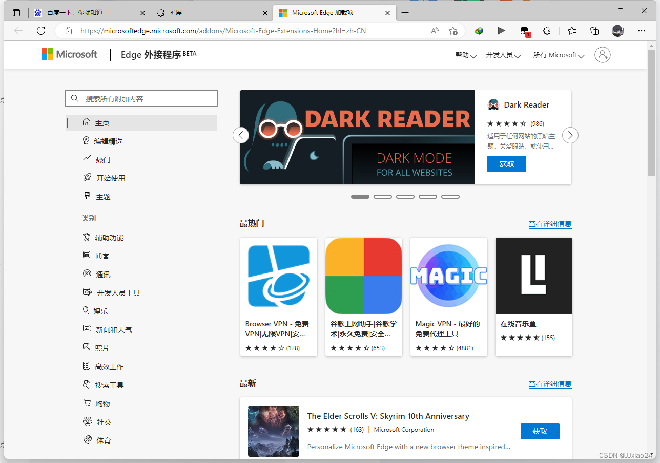Image resolution: width=660 pixels, height=463 pixels.
Task: Click the green globe extension icon
Action: coord(479,31)
